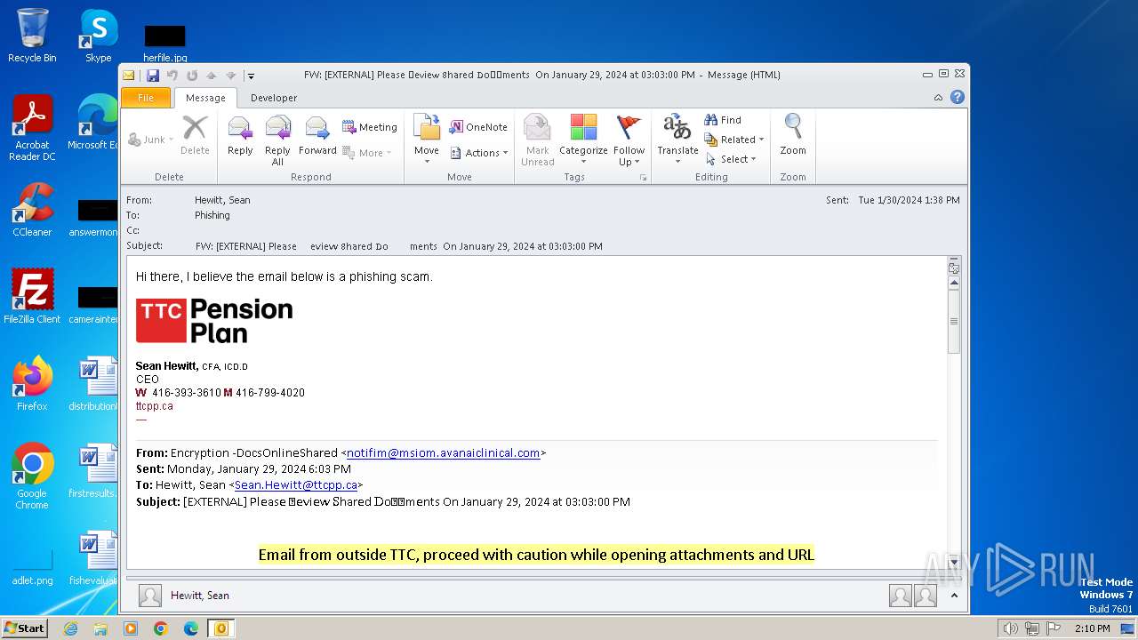Screen dimensions: 1138x640
Task: Open the File tab
Action: click(146, 98)
